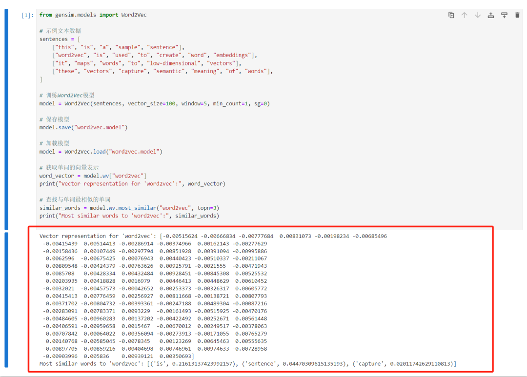Click the "embeddings" string in the code
This screenshot has height=377, width=527.
232,55
